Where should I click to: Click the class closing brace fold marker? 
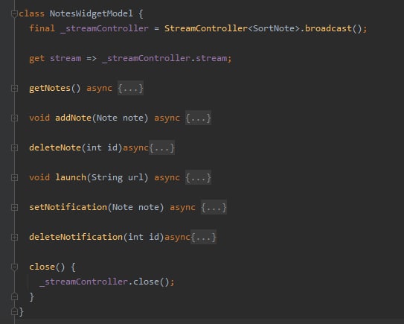(14, 311)
